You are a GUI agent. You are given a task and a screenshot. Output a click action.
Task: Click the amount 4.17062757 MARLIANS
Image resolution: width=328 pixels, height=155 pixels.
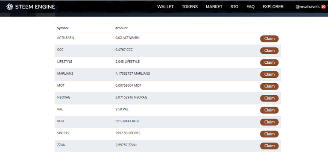133,73
